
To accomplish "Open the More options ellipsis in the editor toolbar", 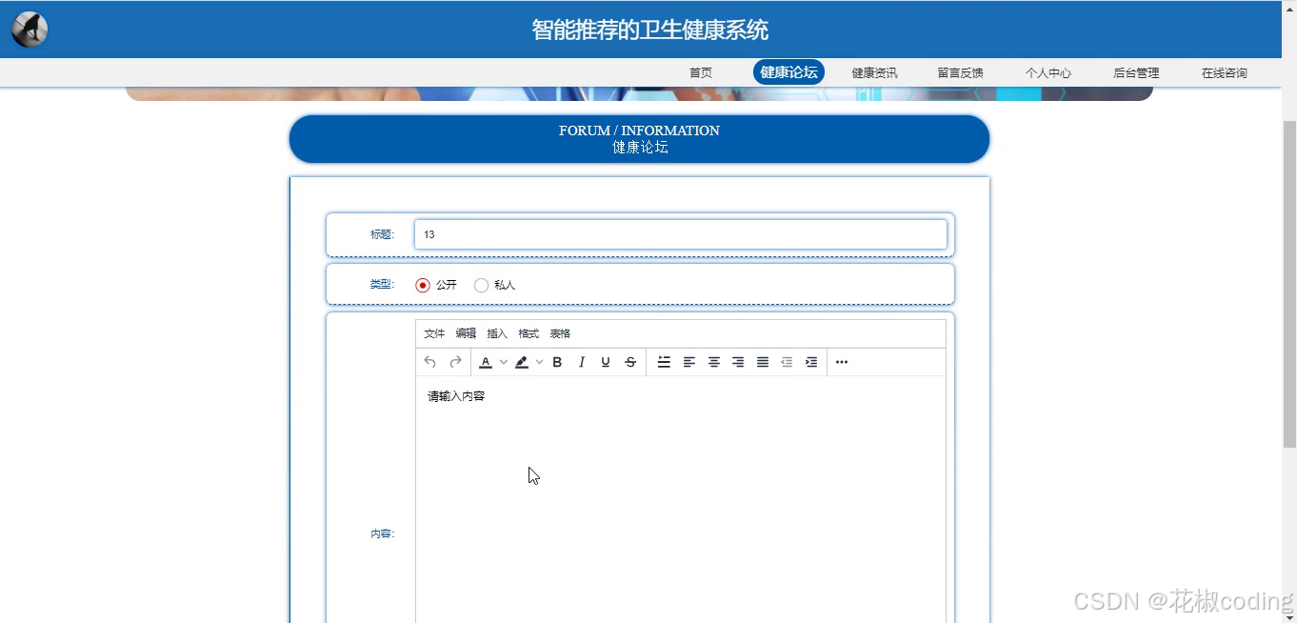I will pos(841,362).
